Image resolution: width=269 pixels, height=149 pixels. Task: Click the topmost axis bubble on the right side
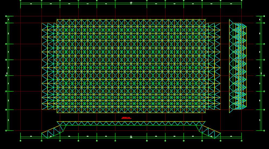(264, 16)
